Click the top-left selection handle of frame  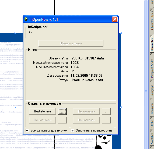point(15,33)
